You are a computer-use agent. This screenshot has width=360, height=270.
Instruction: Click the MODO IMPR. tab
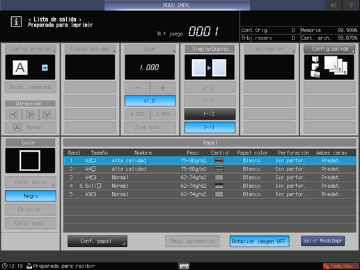[177, 5]
